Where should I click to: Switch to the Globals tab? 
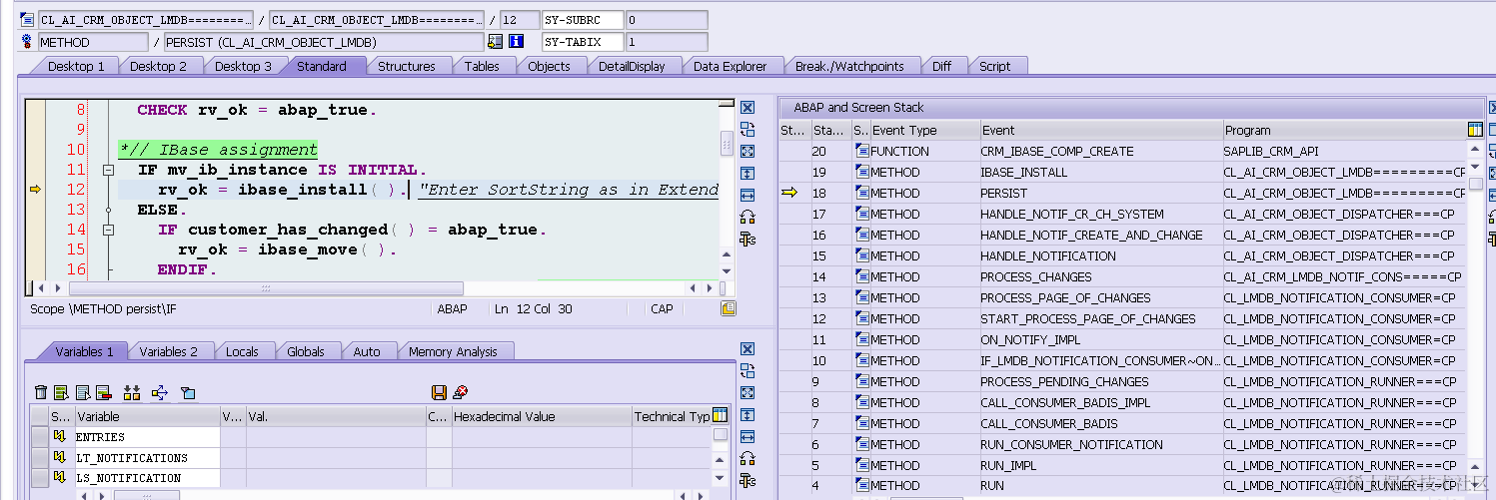(305, 351)
